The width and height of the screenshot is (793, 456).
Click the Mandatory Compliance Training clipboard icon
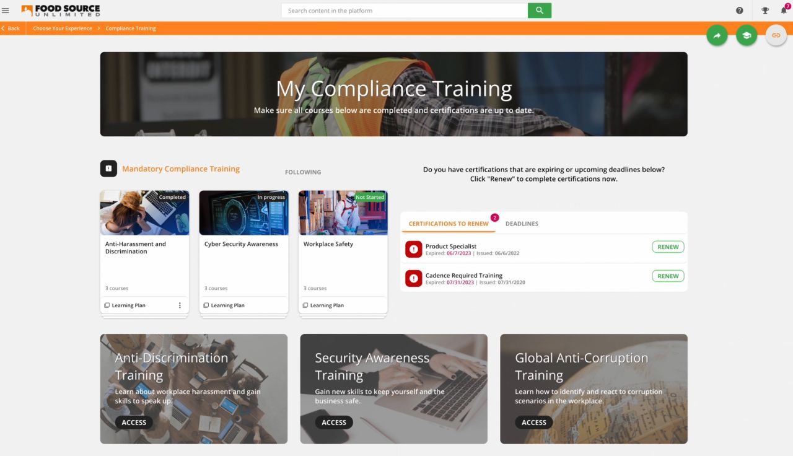tap(108, 169)
